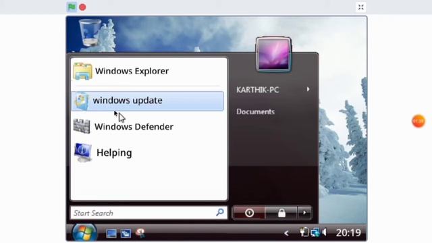
Task: Expand the arrow next to KARTHIK-PC
Action: (x=308, y=89)
